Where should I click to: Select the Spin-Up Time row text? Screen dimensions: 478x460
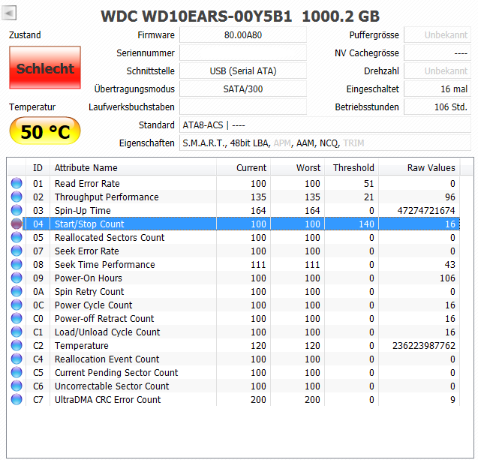click(x=83, y=211)
